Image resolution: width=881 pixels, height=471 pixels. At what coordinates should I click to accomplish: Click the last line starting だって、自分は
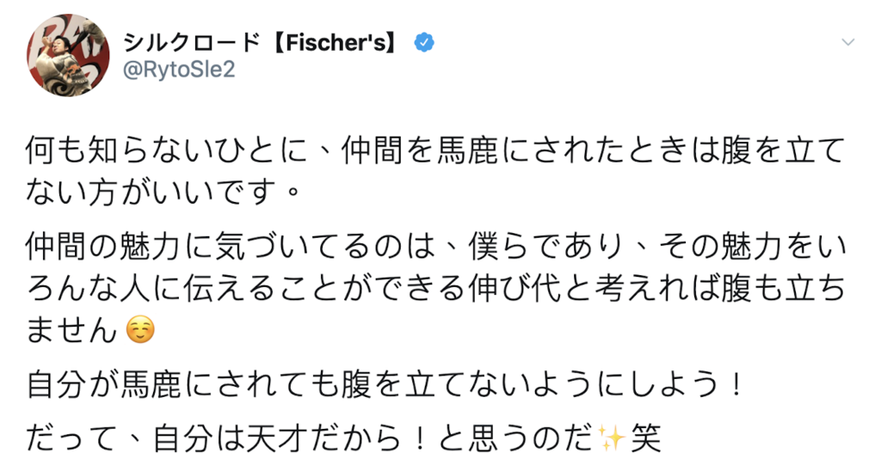[x=343, y=437]
